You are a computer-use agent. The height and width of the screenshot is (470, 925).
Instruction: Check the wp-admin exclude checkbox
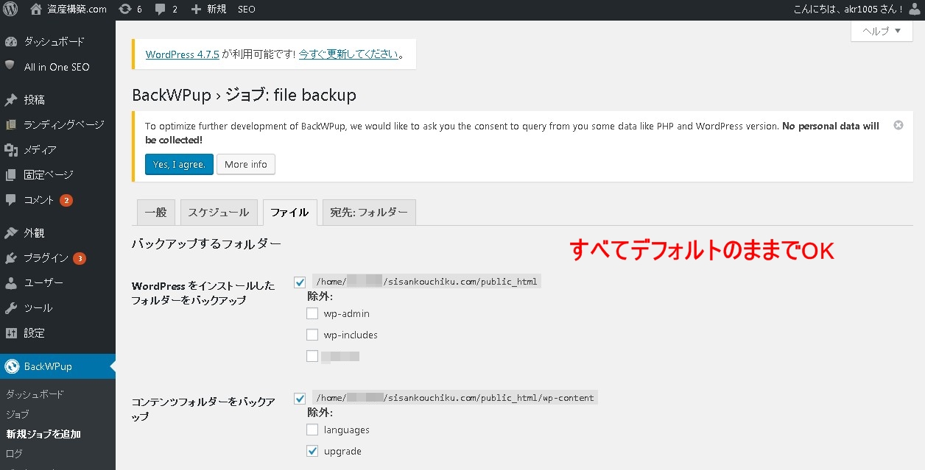pos(312,313)
